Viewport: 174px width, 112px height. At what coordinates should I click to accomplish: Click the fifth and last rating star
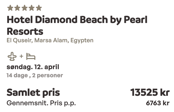click(x=39, y=8)
